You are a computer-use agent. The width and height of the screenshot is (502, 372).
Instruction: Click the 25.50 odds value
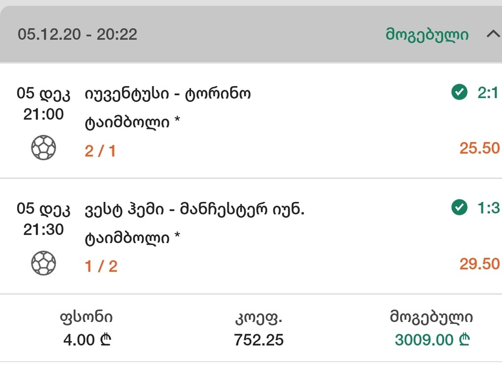pyautogui.click(x=479, y=148)
